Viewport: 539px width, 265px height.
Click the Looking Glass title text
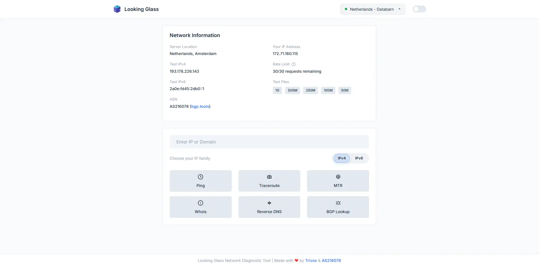point(142,9)
